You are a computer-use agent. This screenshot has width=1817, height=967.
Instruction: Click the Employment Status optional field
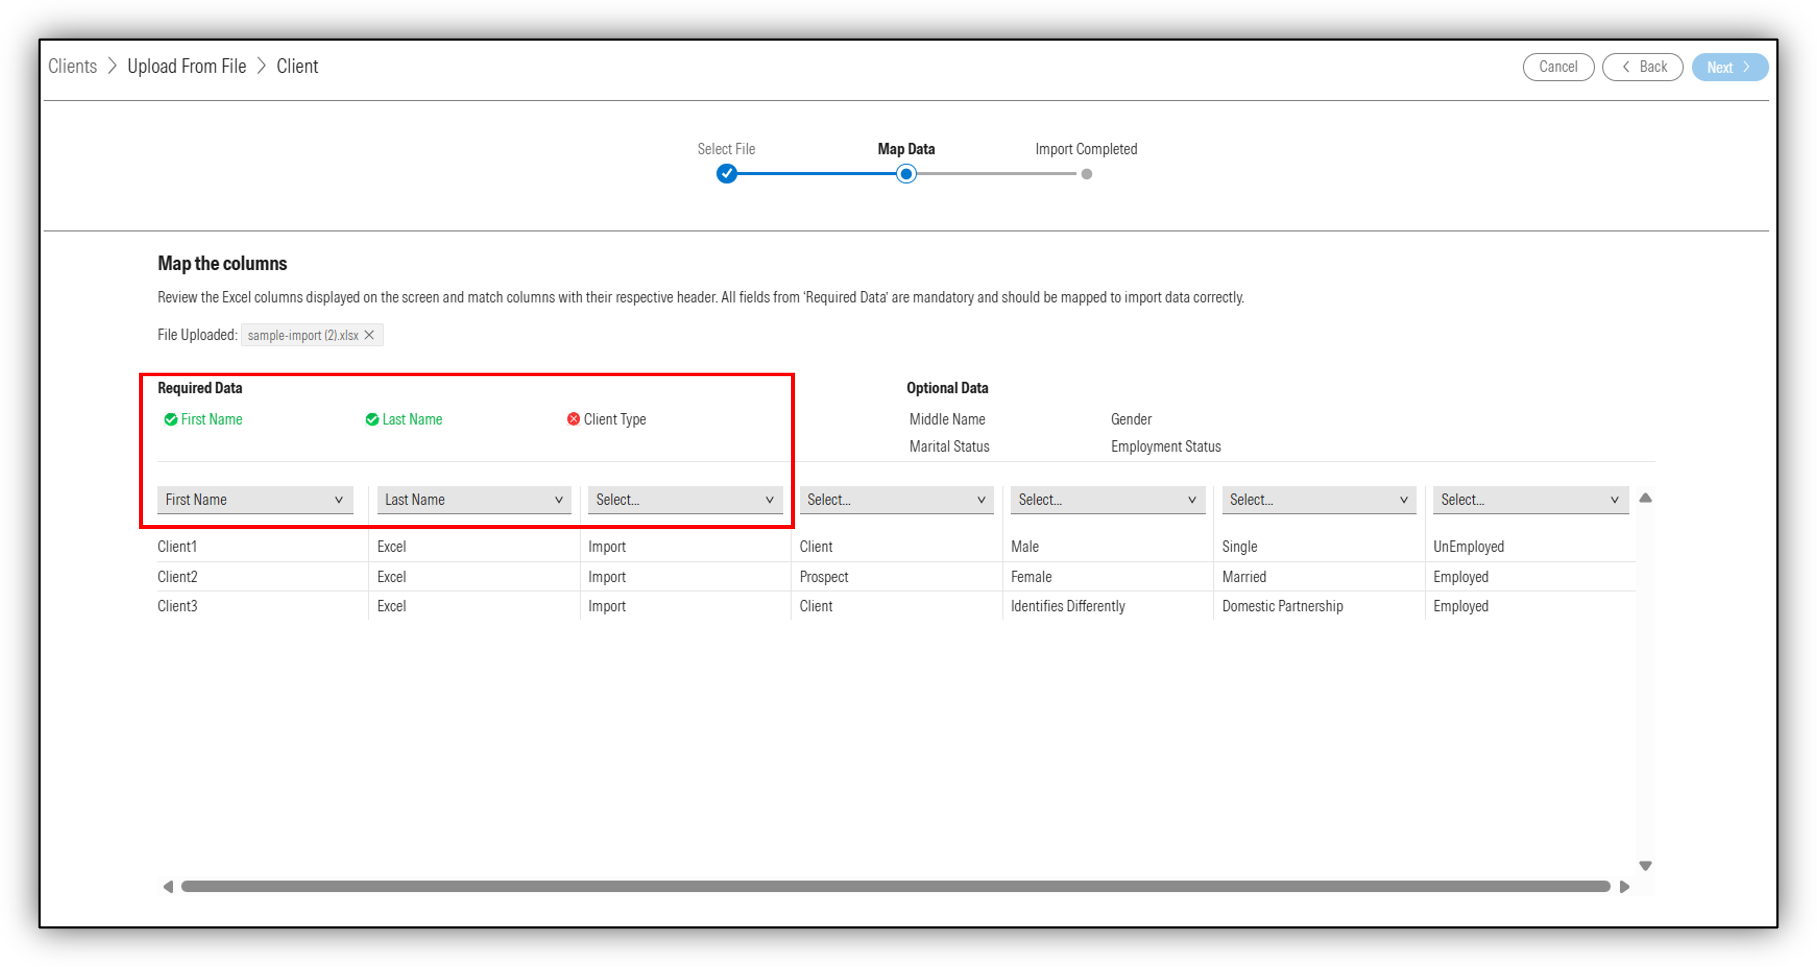[x=1166, y=447]
